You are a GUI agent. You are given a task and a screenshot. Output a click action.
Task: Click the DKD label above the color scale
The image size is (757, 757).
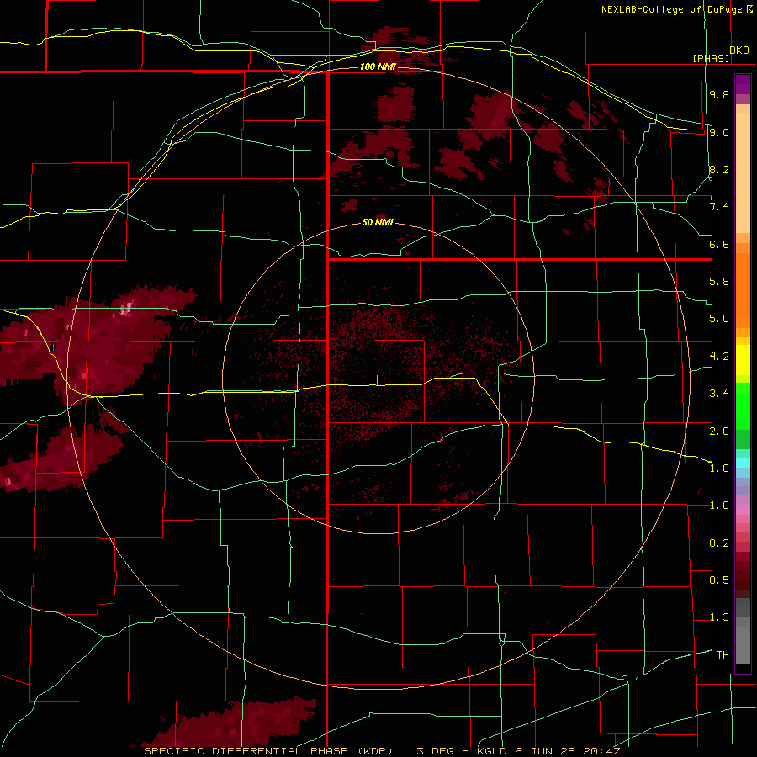click(x=739, y=50)
